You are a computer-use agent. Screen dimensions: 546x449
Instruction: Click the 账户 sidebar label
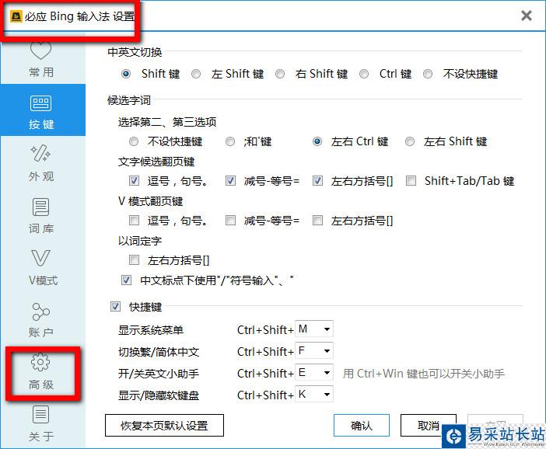[x=41, y=332]
